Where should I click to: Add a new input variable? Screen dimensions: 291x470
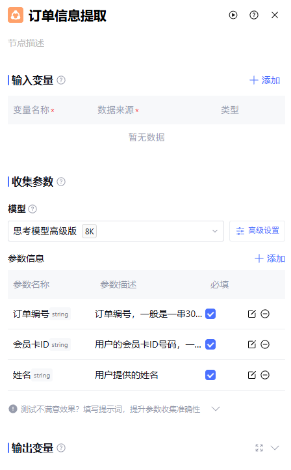(264, 80)
